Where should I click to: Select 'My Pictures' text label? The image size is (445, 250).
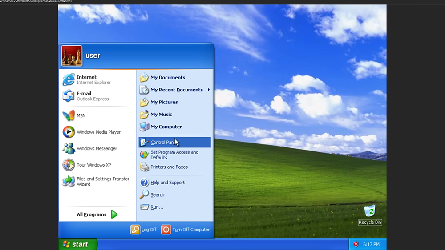click(x=164, y=102)
